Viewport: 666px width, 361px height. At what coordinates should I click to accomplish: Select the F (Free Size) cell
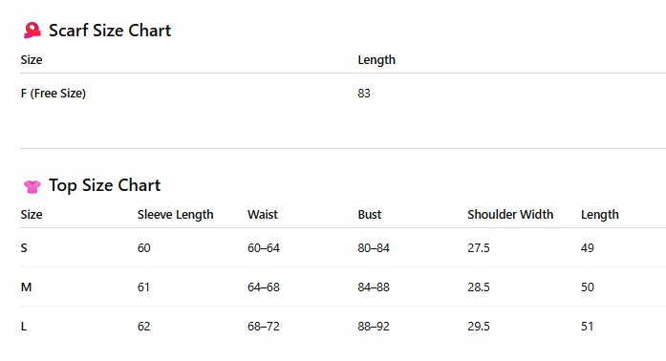click(x=54, y=94)
